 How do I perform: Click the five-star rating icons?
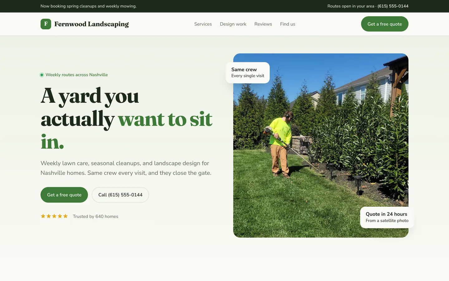point(54,216)
